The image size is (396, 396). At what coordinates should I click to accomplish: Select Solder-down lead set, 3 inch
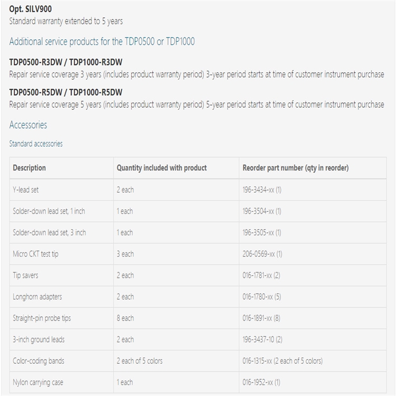pyautogui.click(x=49, y=232)
